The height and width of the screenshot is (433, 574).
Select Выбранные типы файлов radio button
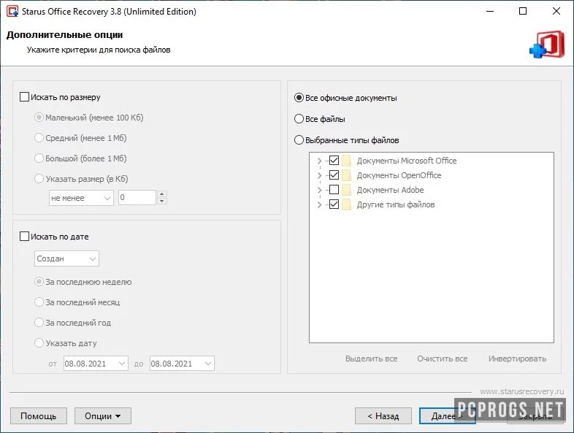tap(299, 140)
